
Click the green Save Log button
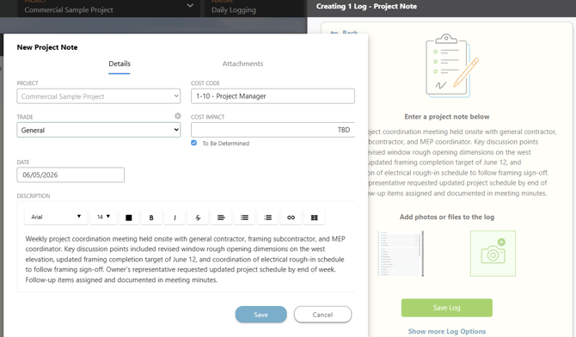pos(447,308)
